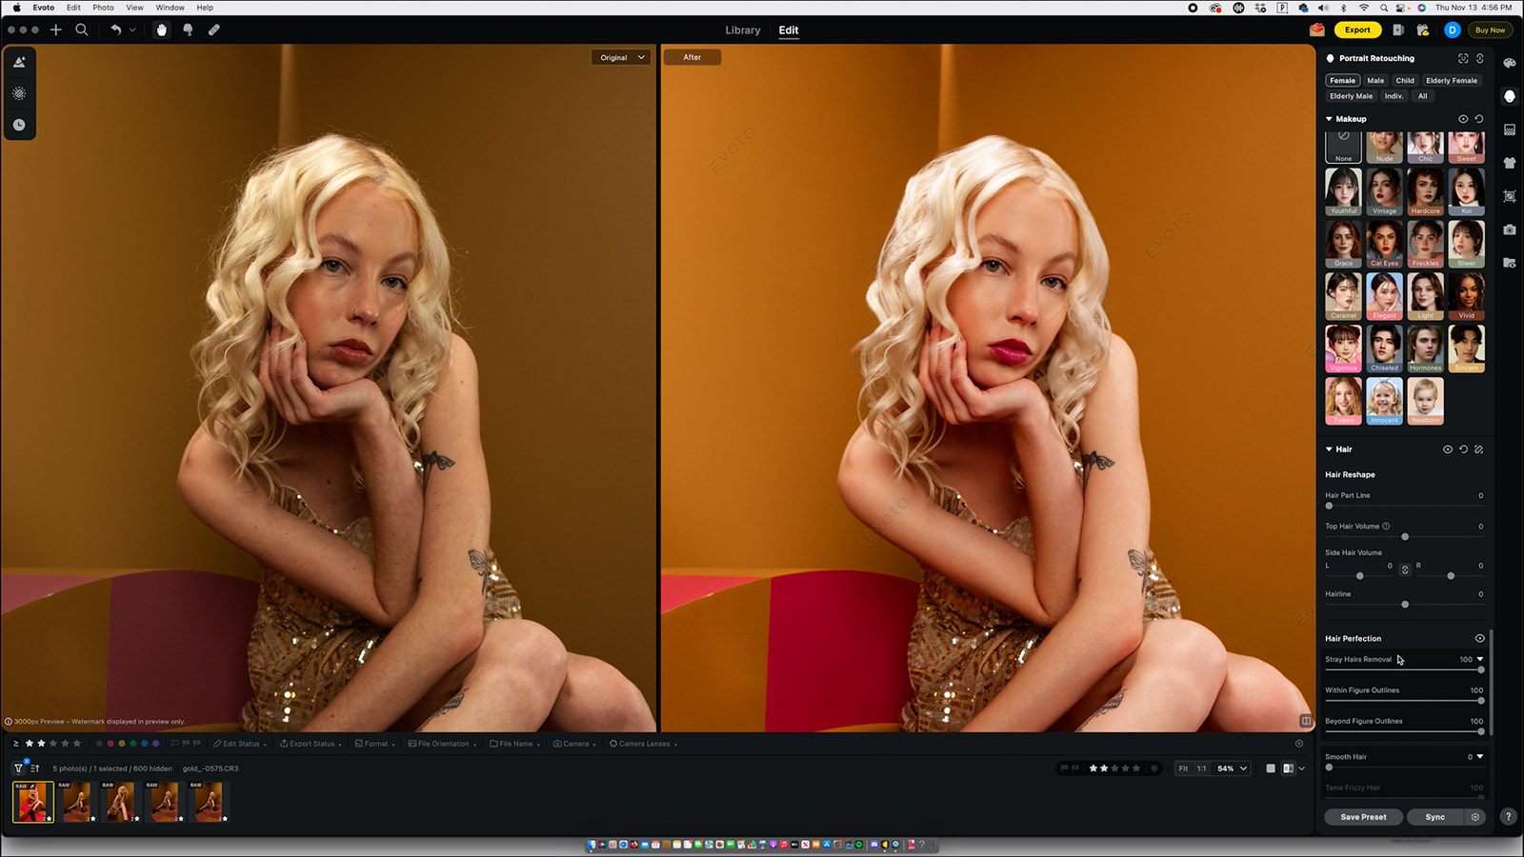Reset Makeup section with the reset icon
The image size is (1524, 857).
[x=1479, y=119]
